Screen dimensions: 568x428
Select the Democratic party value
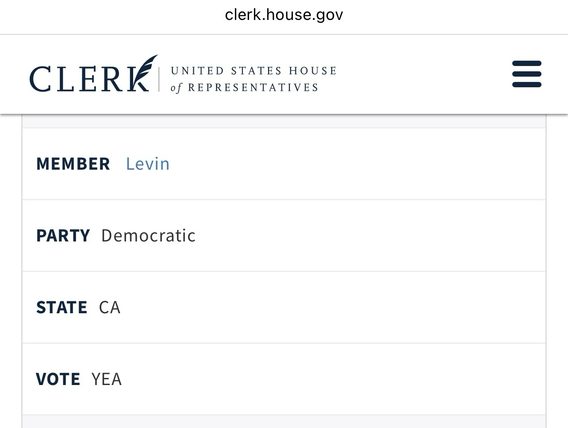pyautogui.click(x=148, y=236)
